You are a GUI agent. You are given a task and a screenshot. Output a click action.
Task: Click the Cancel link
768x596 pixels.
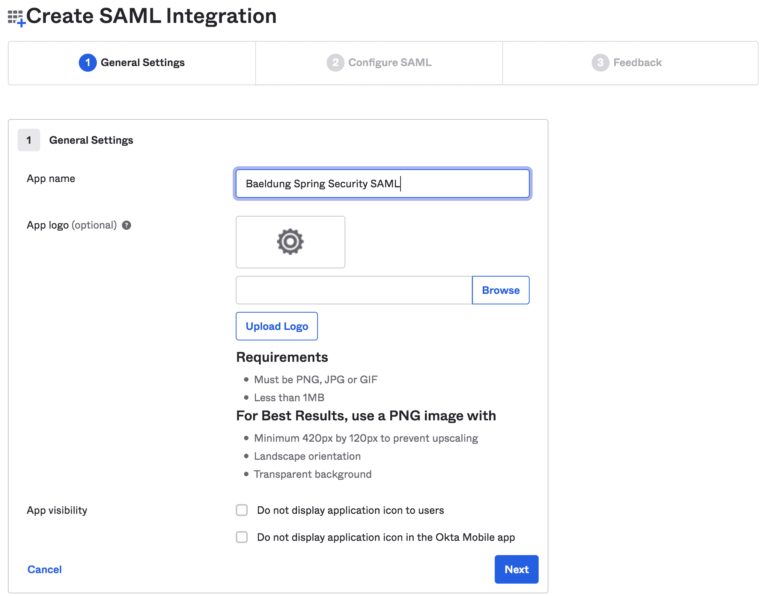(x=44, y=569)
